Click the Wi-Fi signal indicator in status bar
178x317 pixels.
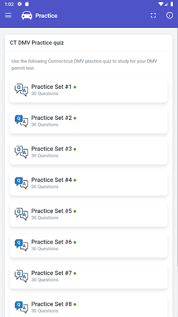161,4
